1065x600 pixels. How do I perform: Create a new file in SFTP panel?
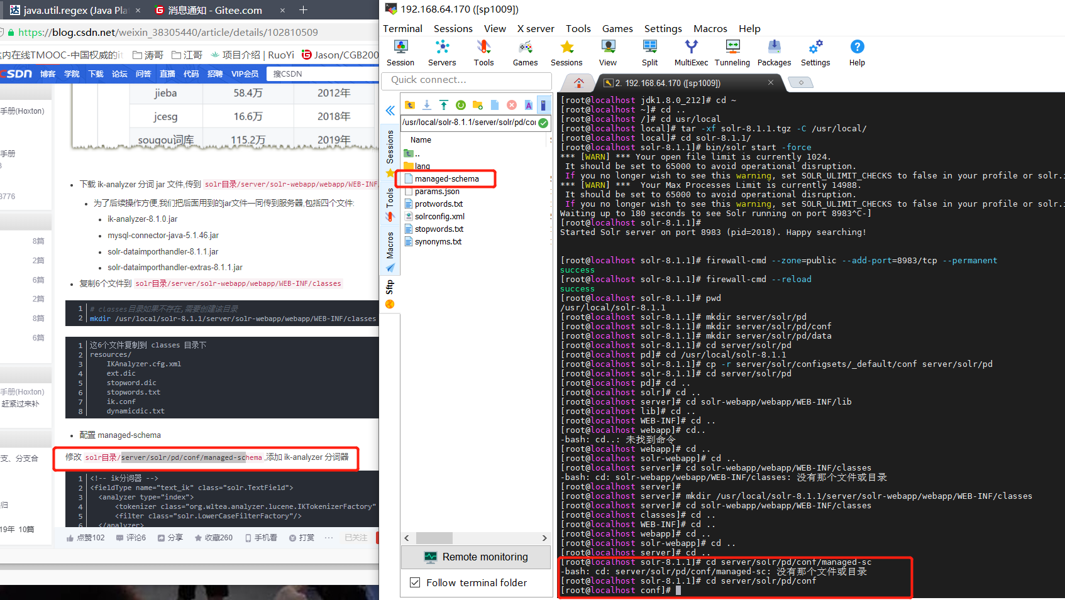pyautogui.click(x=495, y=105)
